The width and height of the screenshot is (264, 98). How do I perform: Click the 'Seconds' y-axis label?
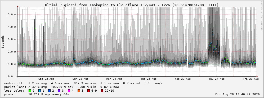(3, 42)
